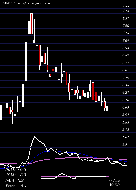Image resolution: width=136 pixels, height=190 pixels.
Task: Click the 7.48 price axis label
Action: (x=126, y=11)
